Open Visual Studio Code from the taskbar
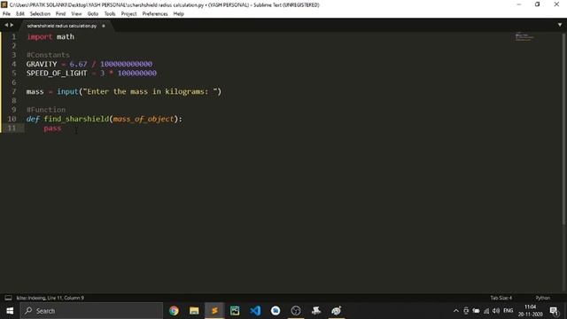 [255, 311]
